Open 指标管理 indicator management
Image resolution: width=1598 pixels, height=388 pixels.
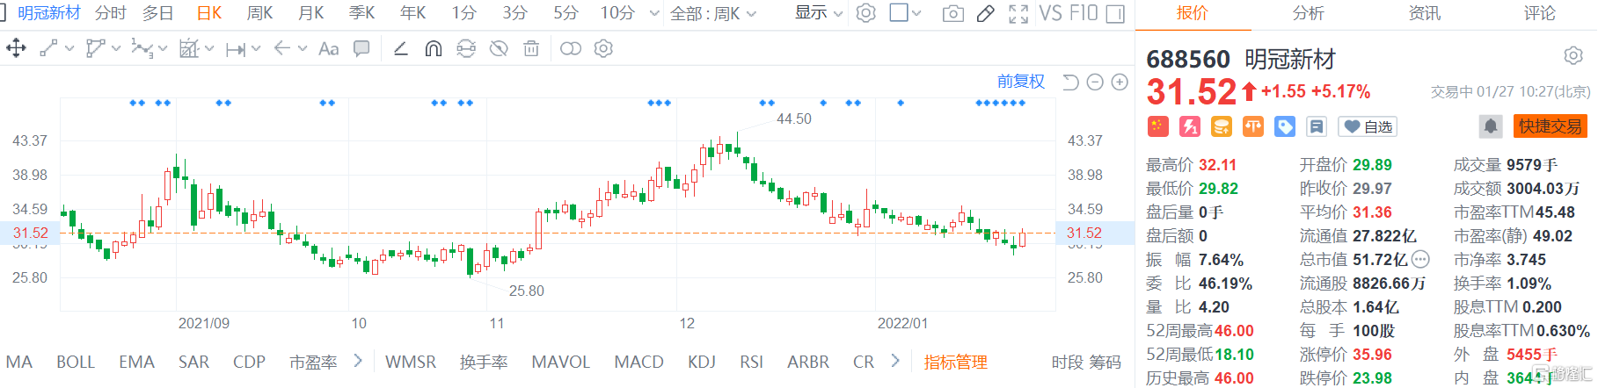(955, 362)
